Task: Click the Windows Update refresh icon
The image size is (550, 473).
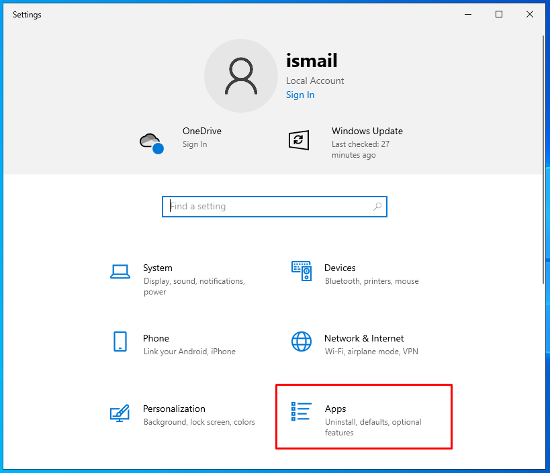Action: point(298,140)
